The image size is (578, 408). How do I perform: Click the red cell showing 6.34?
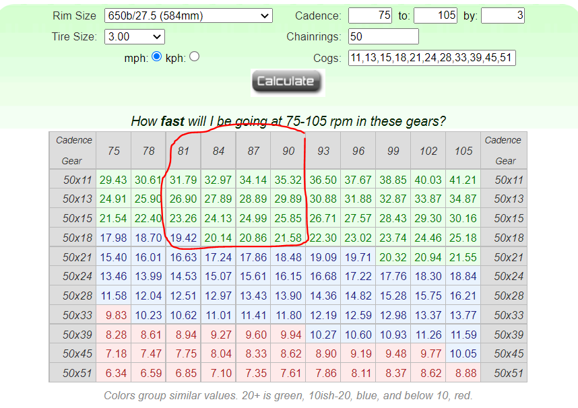[113, 373]
